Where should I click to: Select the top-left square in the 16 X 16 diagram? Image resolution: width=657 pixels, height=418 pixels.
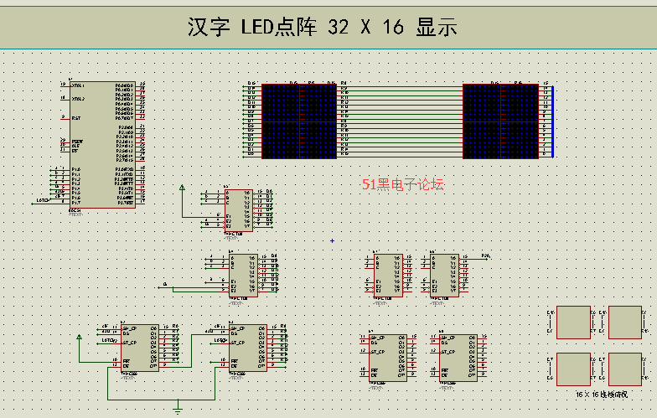coord(573,323)
